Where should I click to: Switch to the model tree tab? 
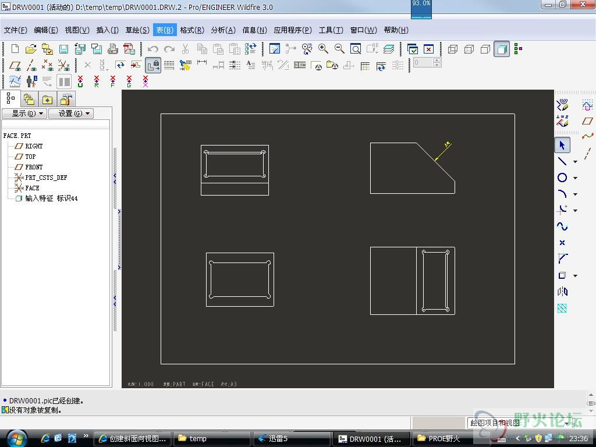[10, 99]
